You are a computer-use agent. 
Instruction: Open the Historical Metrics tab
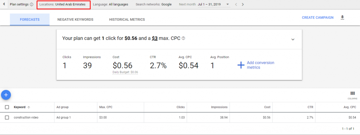[x=127, y=20]
